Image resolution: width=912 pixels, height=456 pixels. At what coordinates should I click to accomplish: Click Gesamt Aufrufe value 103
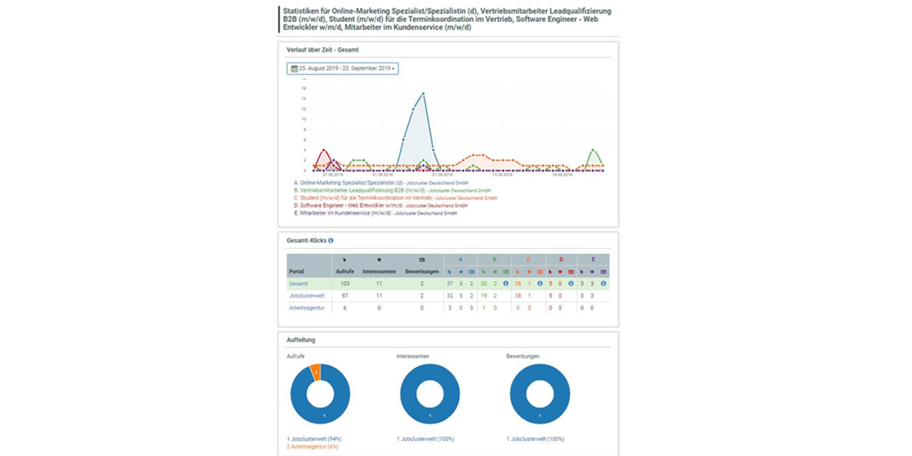pyautogui.click(x=345, y=283)
